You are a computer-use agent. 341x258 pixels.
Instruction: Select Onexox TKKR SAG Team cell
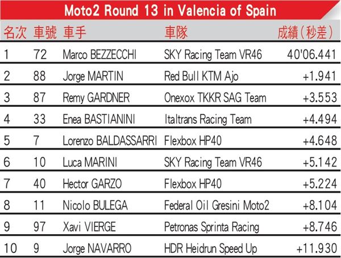pos(215,98)
